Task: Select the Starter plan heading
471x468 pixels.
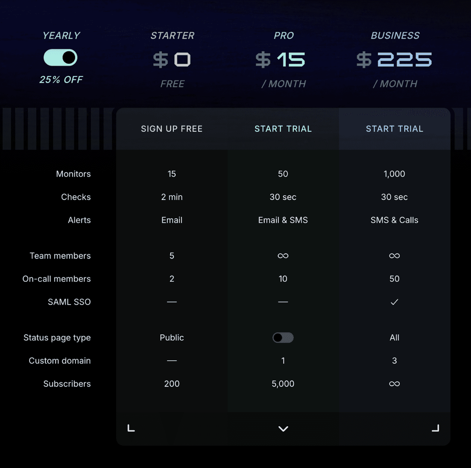Action: [172, 35]
